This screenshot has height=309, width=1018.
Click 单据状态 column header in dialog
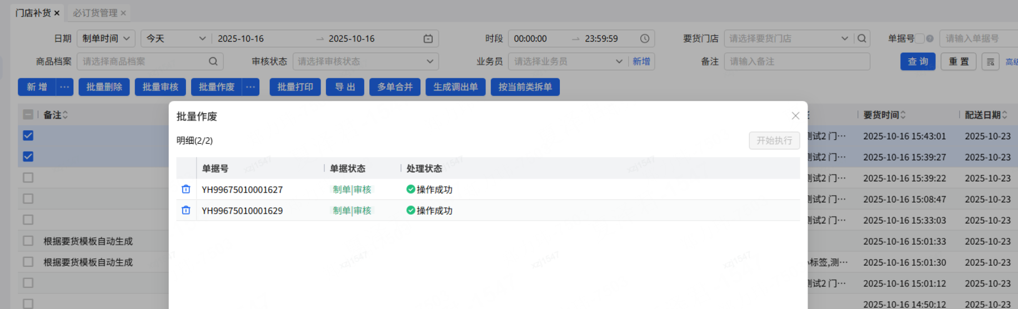pos(348,168)
